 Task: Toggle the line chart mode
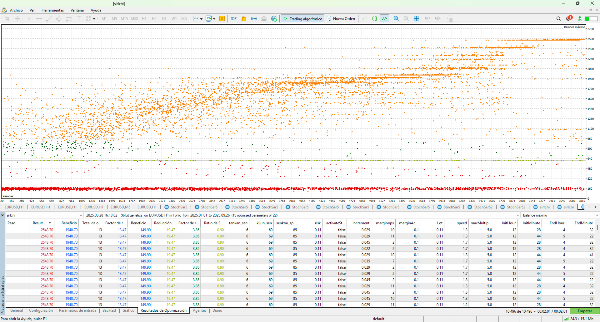[384, 19]
